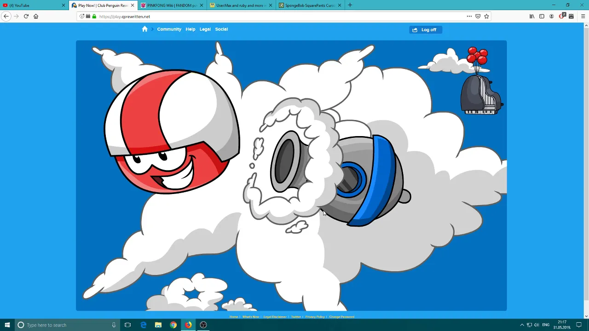Switch to SpongeBob SquarePants Cursor tab
Viewport: 589px width, 331px height.
309,5
